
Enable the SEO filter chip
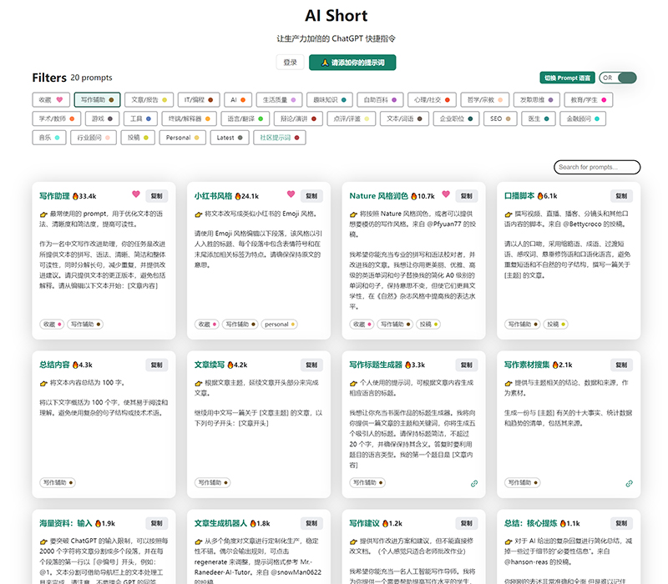(498, 118)
